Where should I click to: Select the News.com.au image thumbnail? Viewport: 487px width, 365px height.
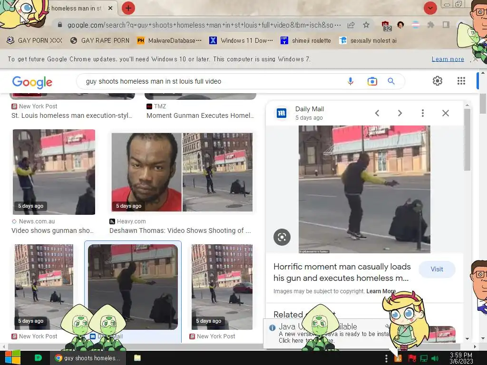[54, 172]
